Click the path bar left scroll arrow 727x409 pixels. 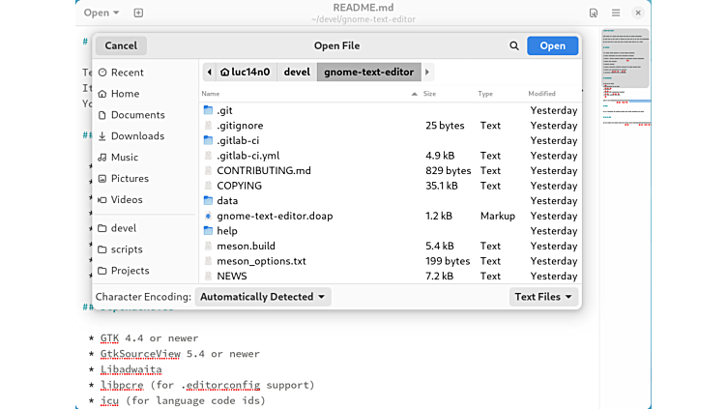point(208,72)
